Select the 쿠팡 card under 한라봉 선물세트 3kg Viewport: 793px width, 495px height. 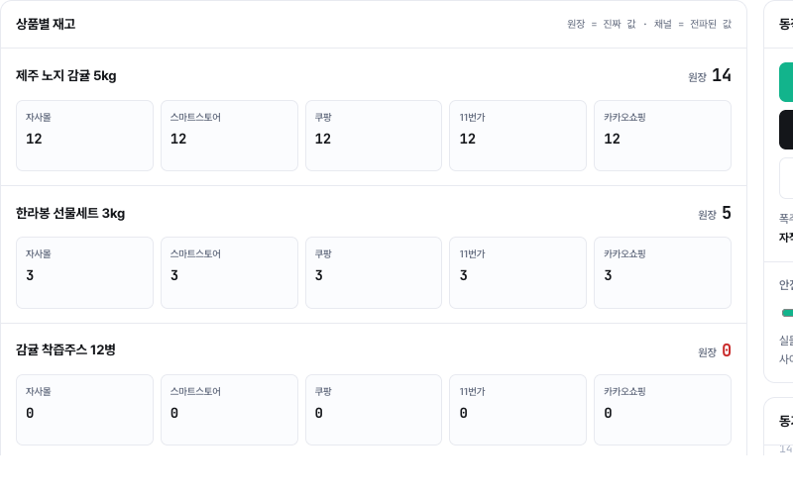pos(374,273)
